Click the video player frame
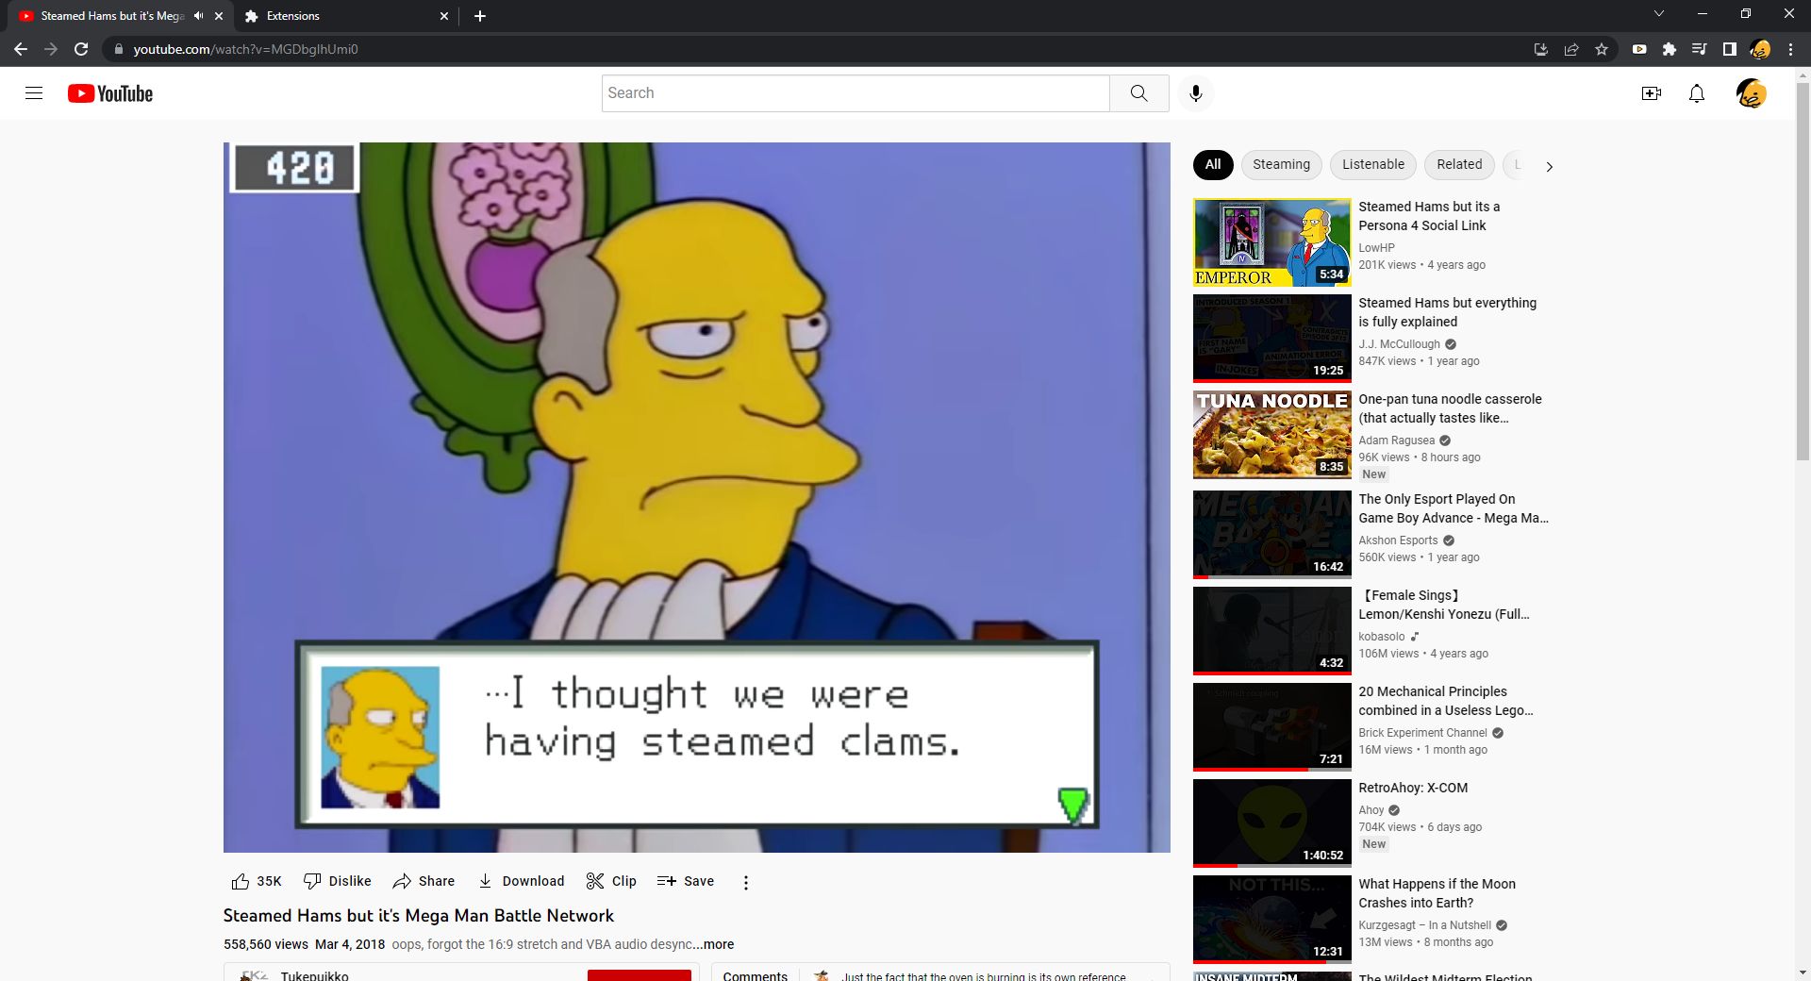The width and height of the screenshot is (1811, 981). click(696, 497)
